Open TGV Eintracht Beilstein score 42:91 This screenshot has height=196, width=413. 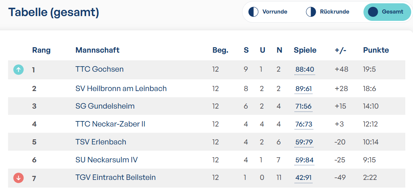click(x=304, y=178)
